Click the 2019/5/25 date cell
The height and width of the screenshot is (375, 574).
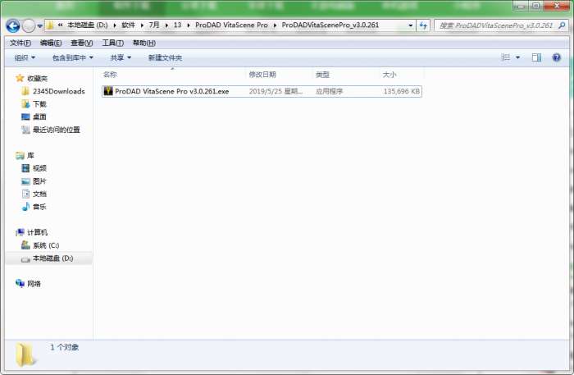point(276,91)
